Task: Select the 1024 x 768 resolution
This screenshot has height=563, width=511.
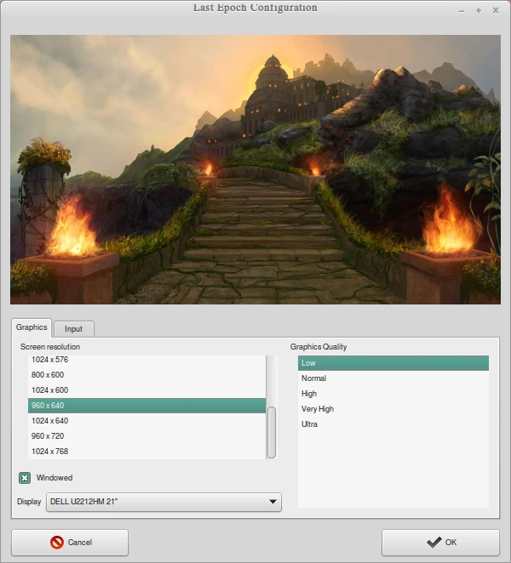Action: [x=146, y=452]
